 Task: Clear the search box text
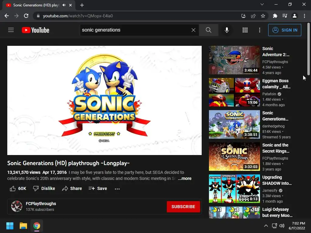tap(193, 30)
